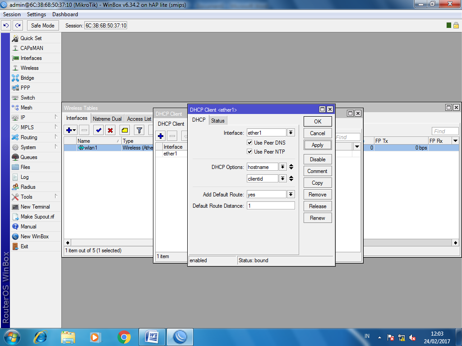Click the yellow comment icon in Wireless Tables
This screenshot has width=462, height=346.
(x=125, y=130)
